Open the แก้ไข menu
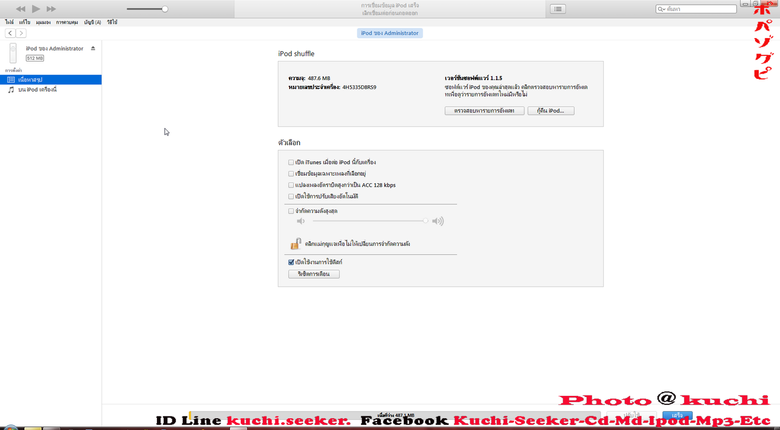780x430 pixels. coord(24,22)
